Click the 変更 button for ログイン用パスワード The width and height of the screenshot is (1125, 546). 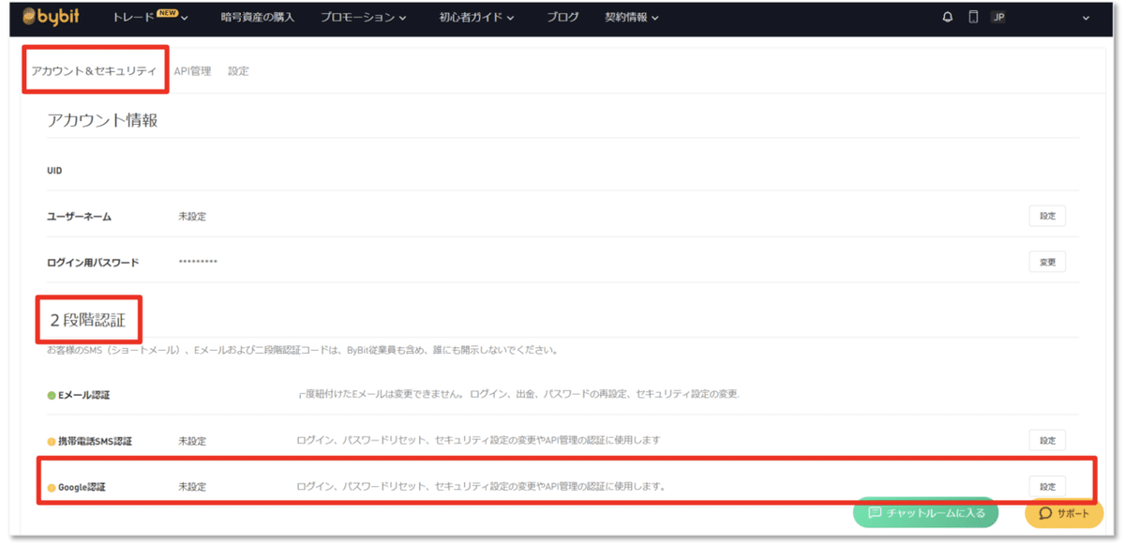click(x=1046, y=261)
